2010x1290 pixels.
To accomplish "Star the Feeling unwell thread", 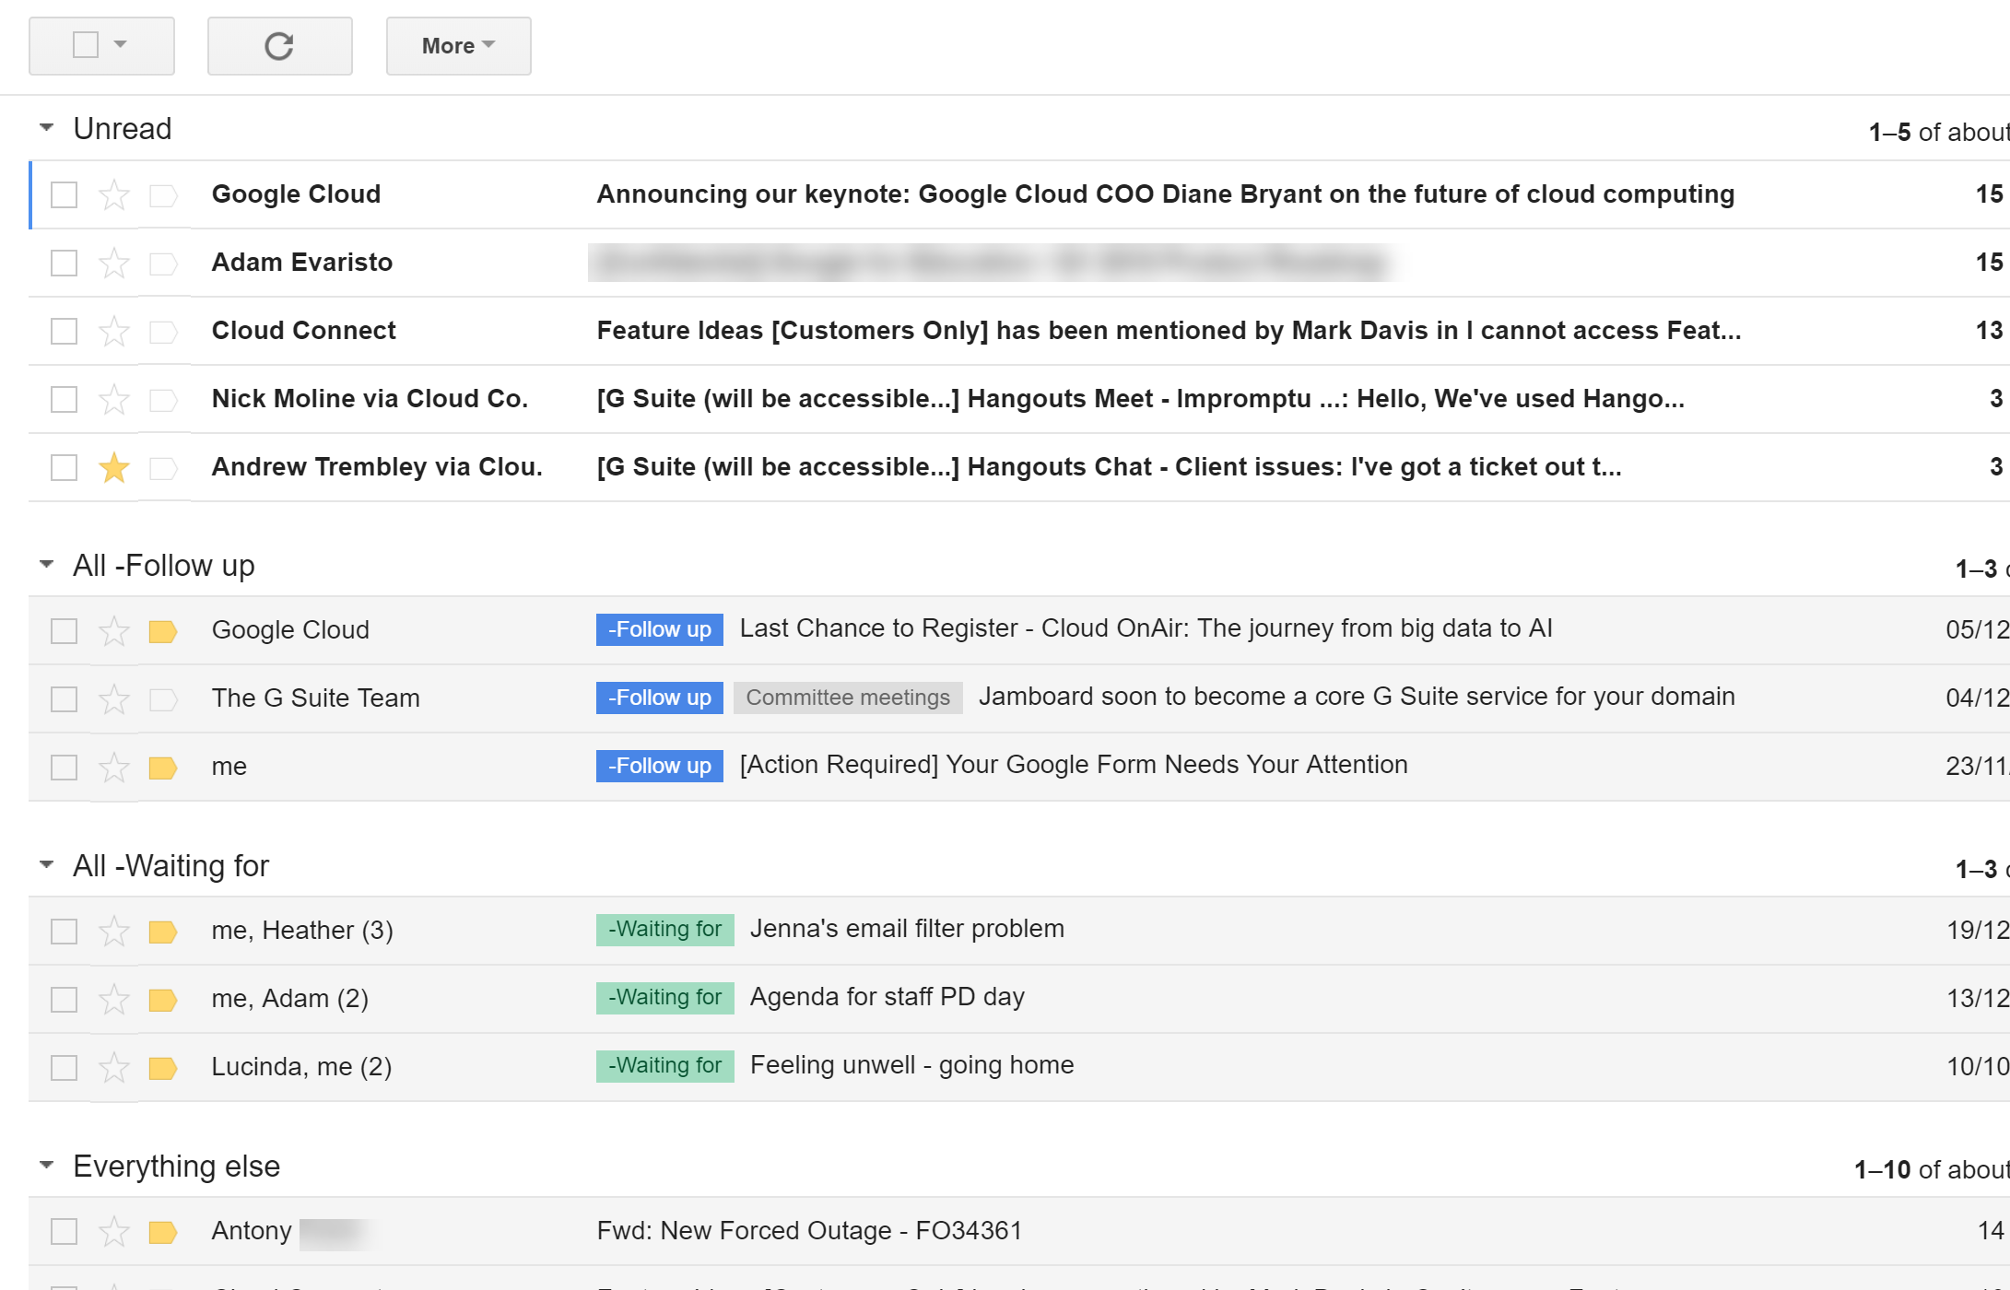I will click(x=114, y=1068).
